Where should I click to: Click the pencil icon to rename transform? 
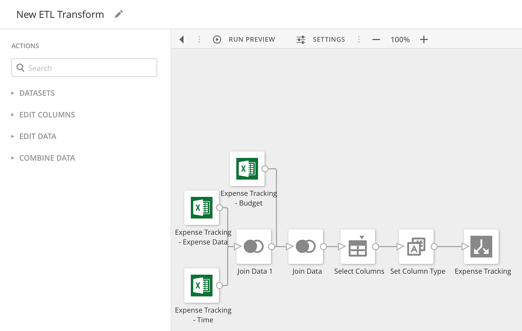119,14
